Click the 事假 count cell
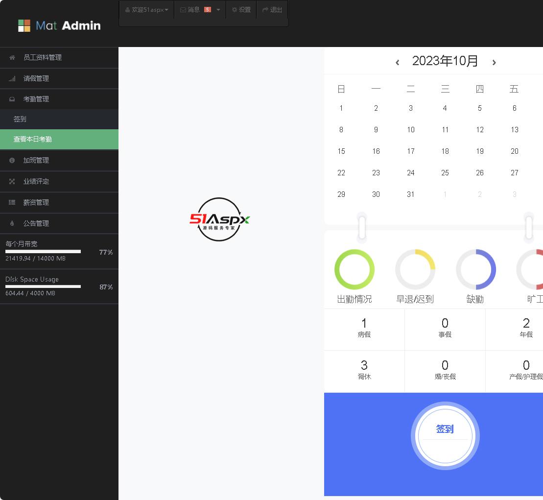The width and height of the screenshot is (543, 500). 445,328
